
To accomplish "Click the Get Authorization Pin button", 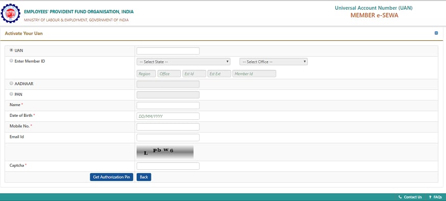I will [x=112, y=177].
